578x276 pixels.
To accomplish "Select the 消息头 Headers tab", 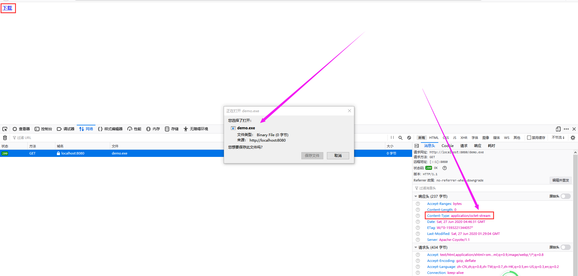I will click(x=430, y=146).
